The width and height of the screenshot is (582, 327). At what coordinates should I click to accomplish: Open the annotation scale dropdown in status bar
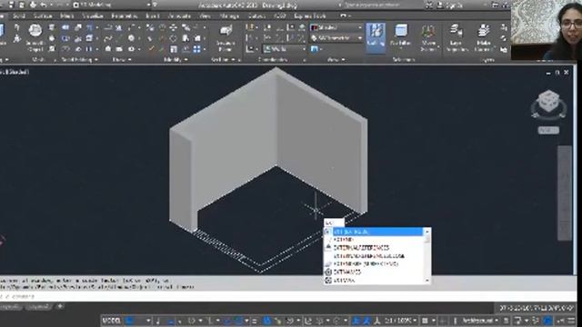point(400,321)
